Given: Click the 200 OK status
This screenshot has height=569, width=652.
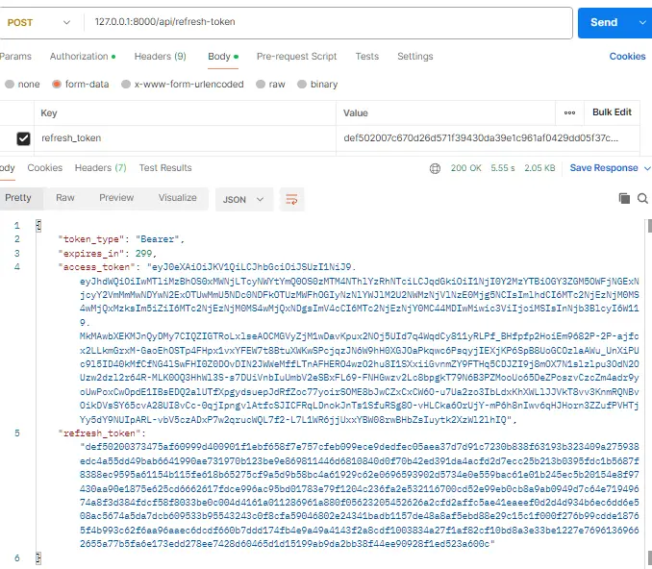Looking at the screenshot, I should [x=465, y=168].
